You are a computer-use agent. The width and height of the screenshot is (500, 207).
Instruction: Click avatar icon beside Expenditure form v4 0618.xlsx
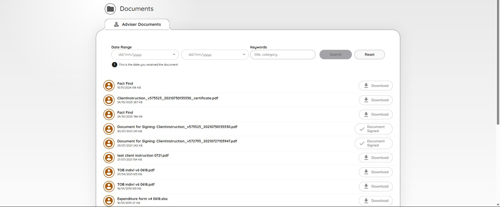109,201
